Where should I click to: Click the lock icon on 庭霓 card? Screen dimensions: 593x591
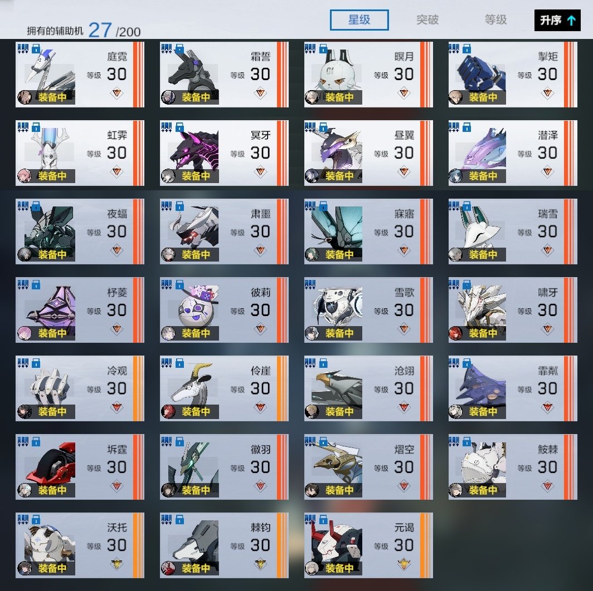coord(36,49)
